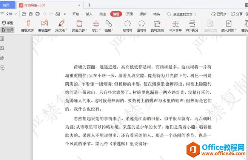This screenshot has height=160, width=248.
Task: Click the paragraph starting 荷塘的四面
Action: (138, 88)
